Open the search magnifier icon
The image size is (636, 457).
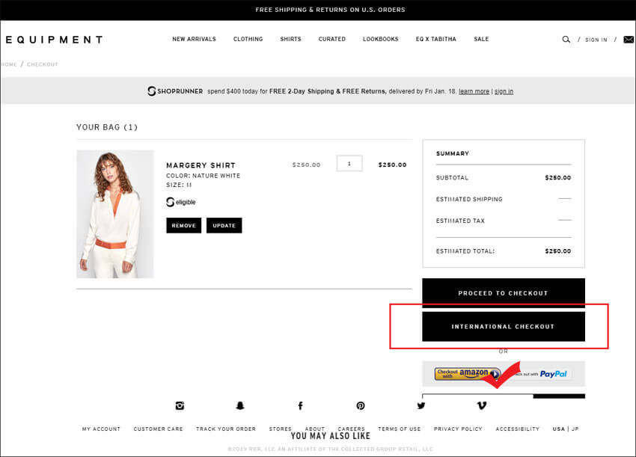click(x=566, y=40)
